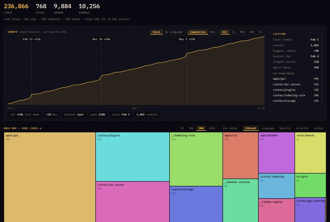Click crates/plugins in Top Directories list

pyautogui.click(x=296, y=90)
